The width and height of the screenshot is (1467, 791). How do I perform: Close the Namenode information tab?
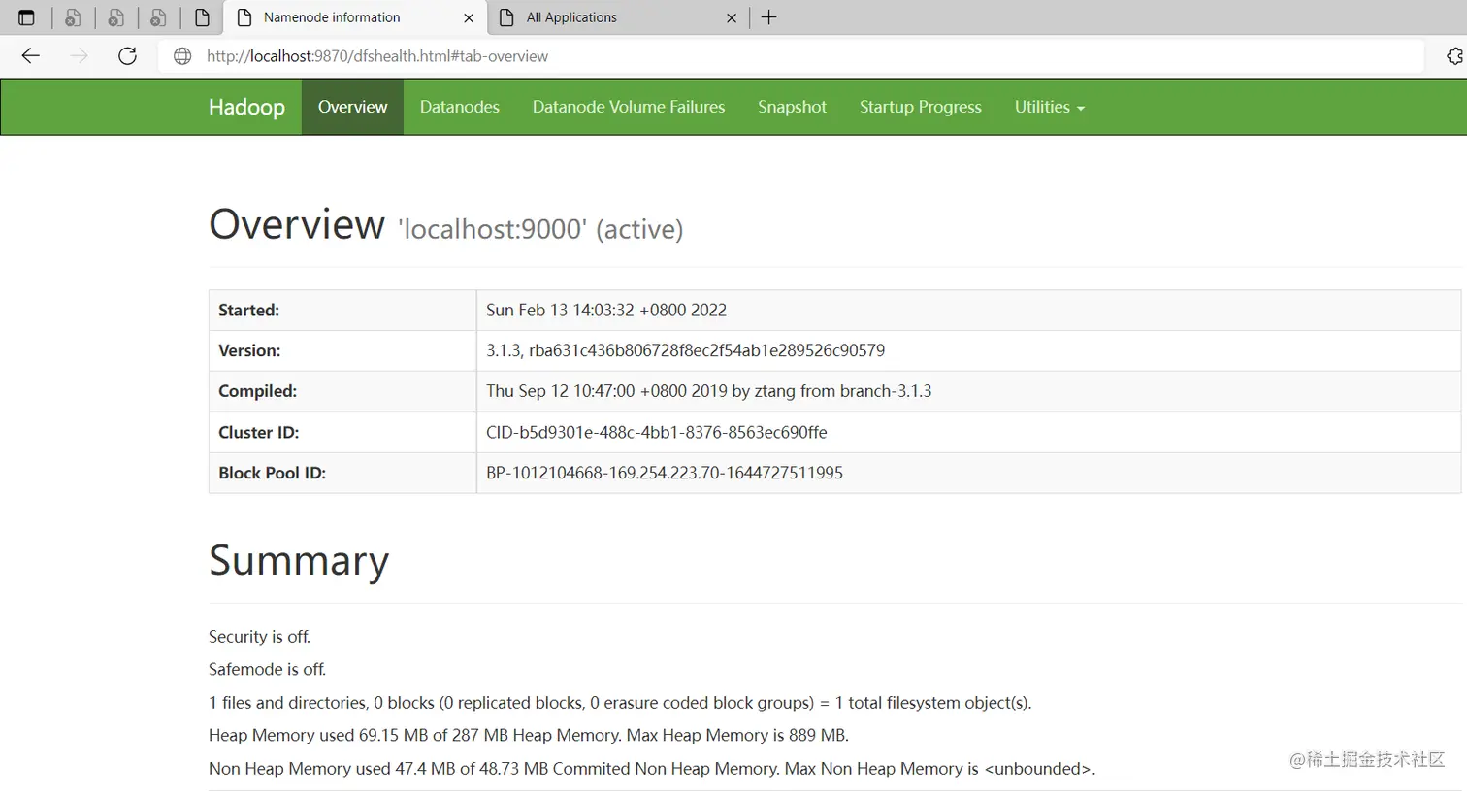(469, 17)
